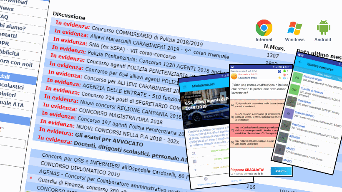Select CC tile for 536 allievi marescialli

pyautogui.click(x=291, y=101)
